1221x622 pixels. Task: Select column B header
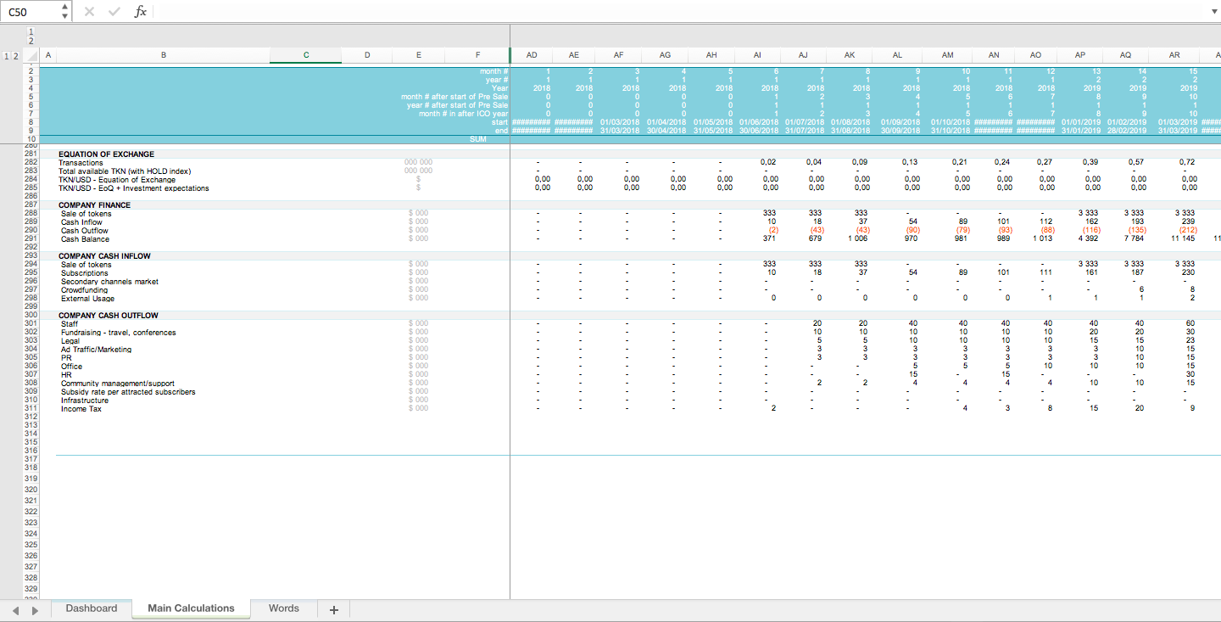(x=163, y=56)
